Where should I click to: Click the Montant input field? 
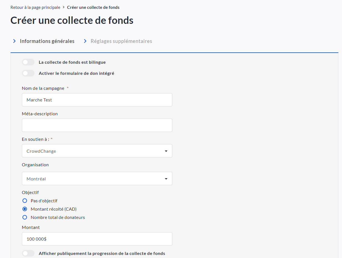coord(97,239)
